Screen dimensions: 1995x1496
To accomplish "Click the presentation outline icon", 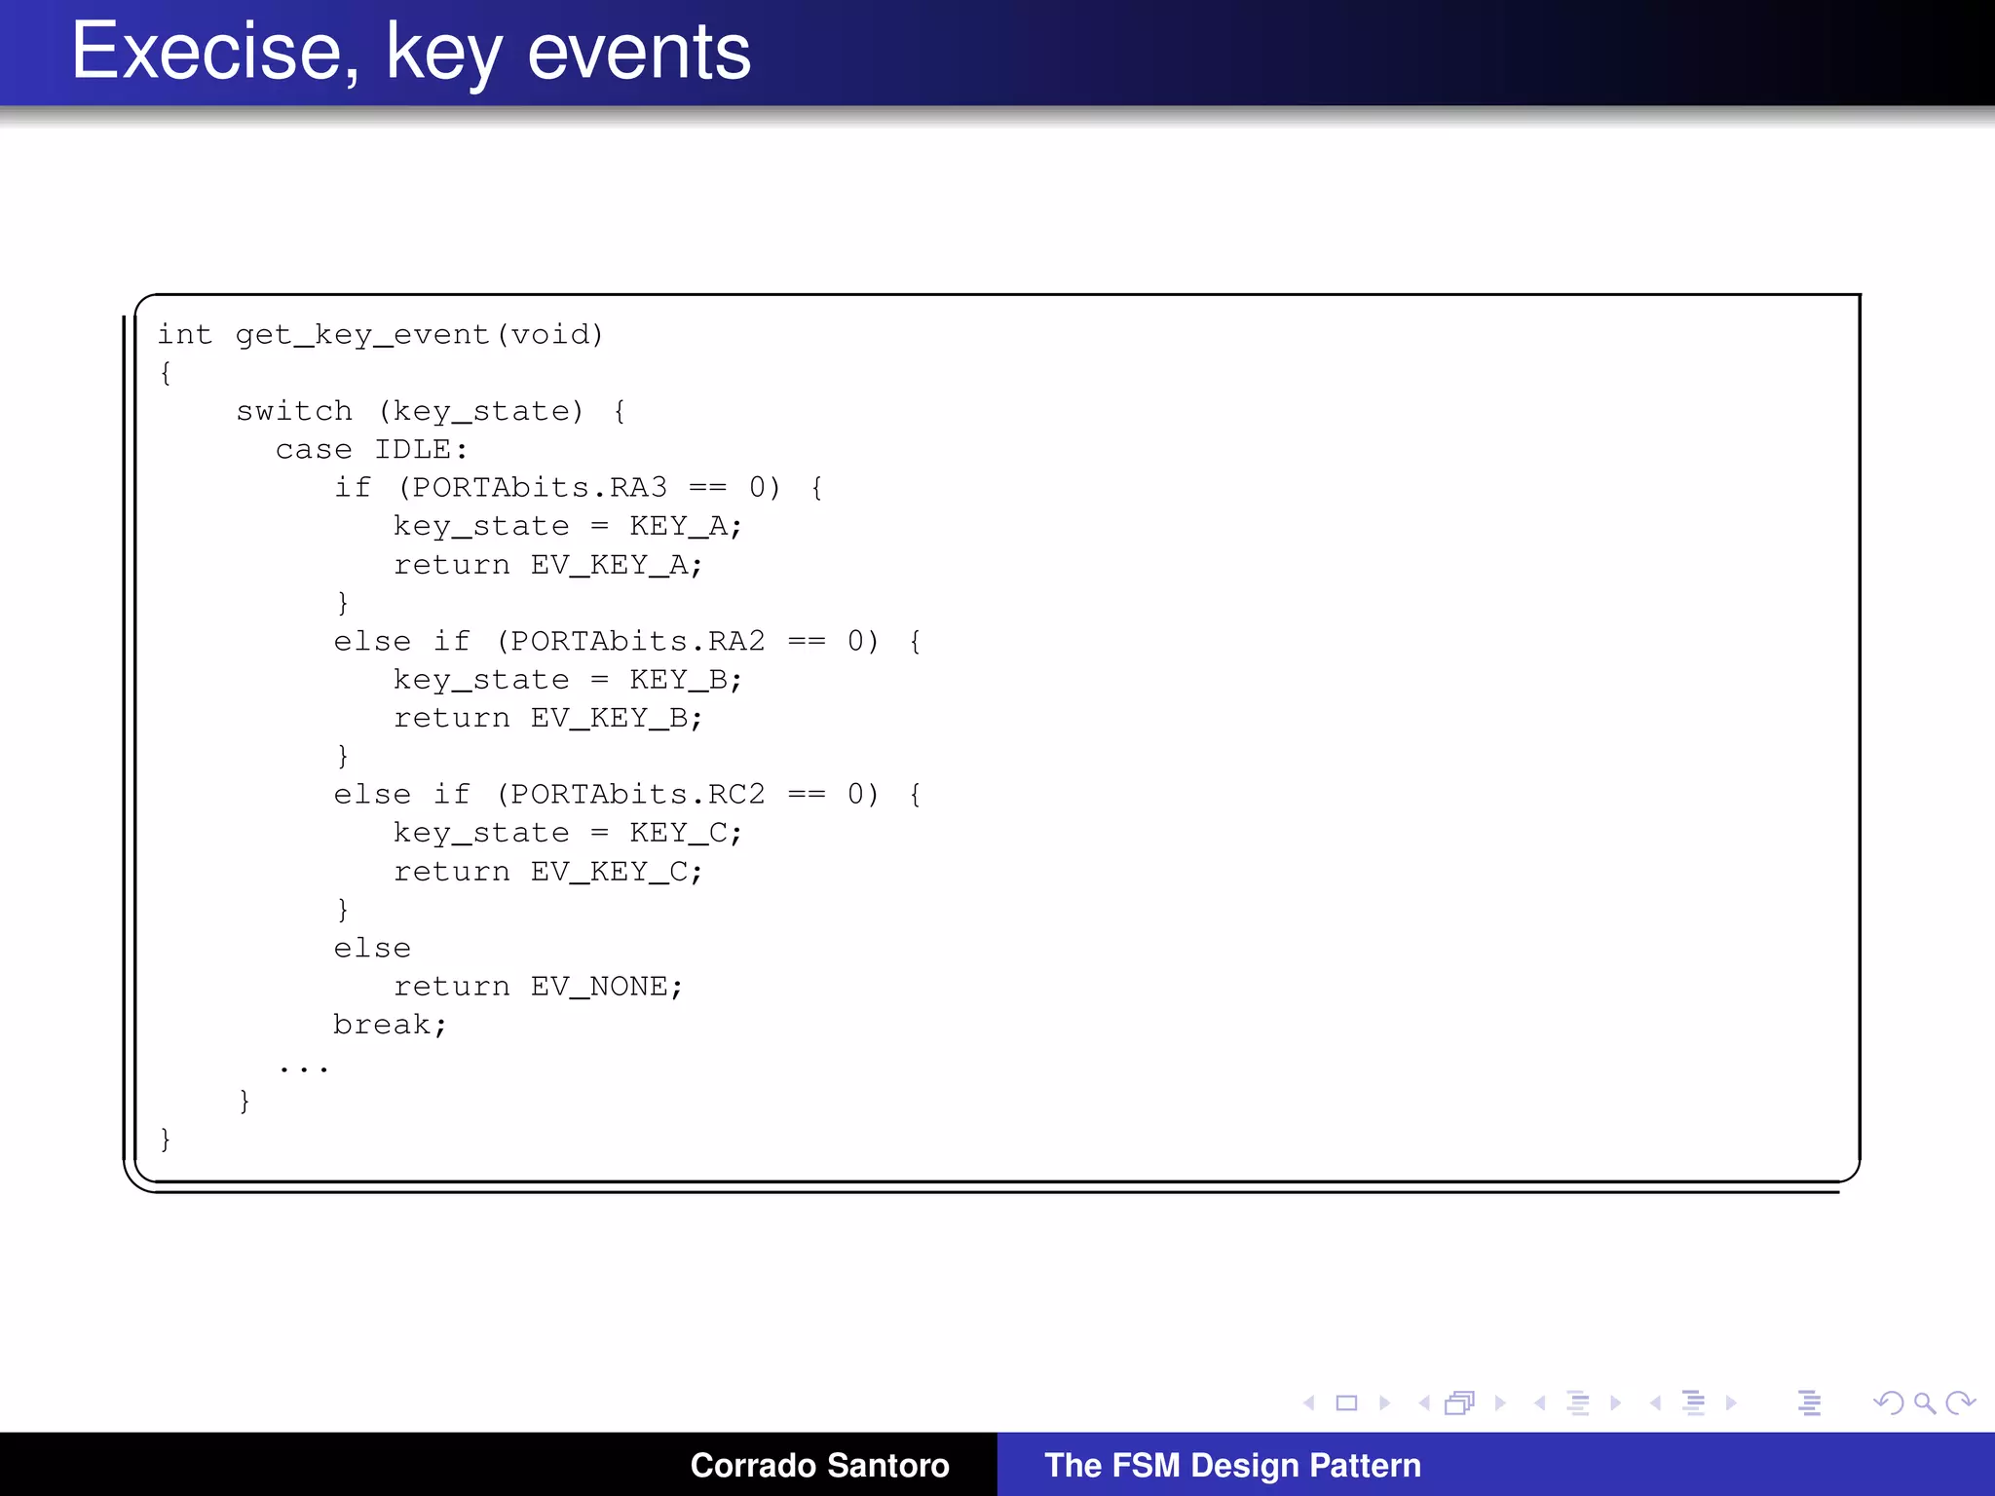I will click(x=1810, y=1403).
